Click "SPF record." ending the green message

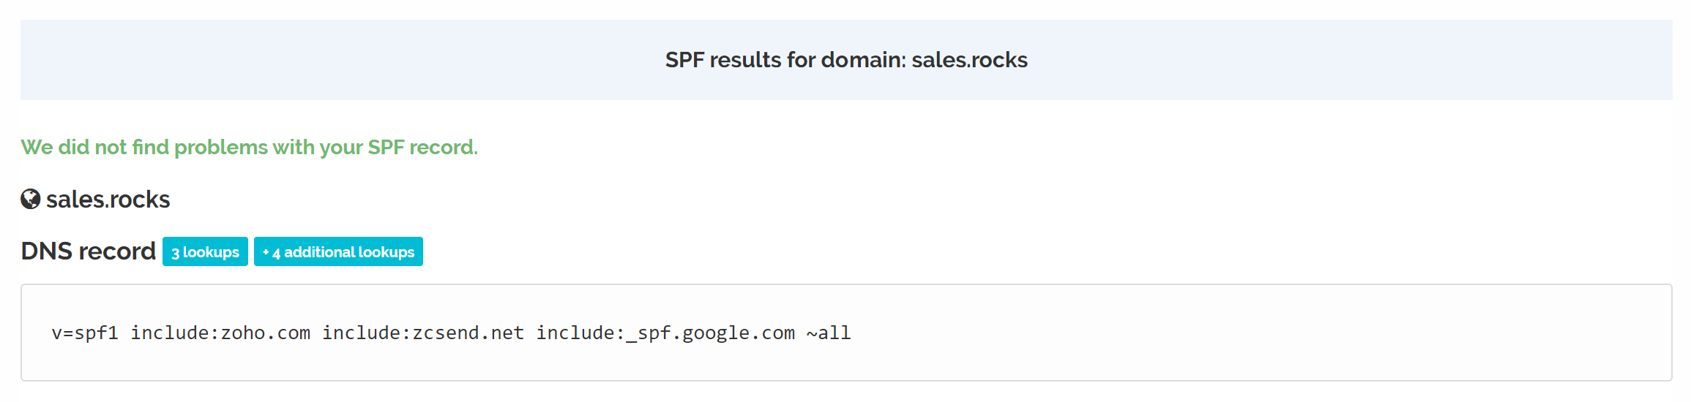click(x=422, y=148)
